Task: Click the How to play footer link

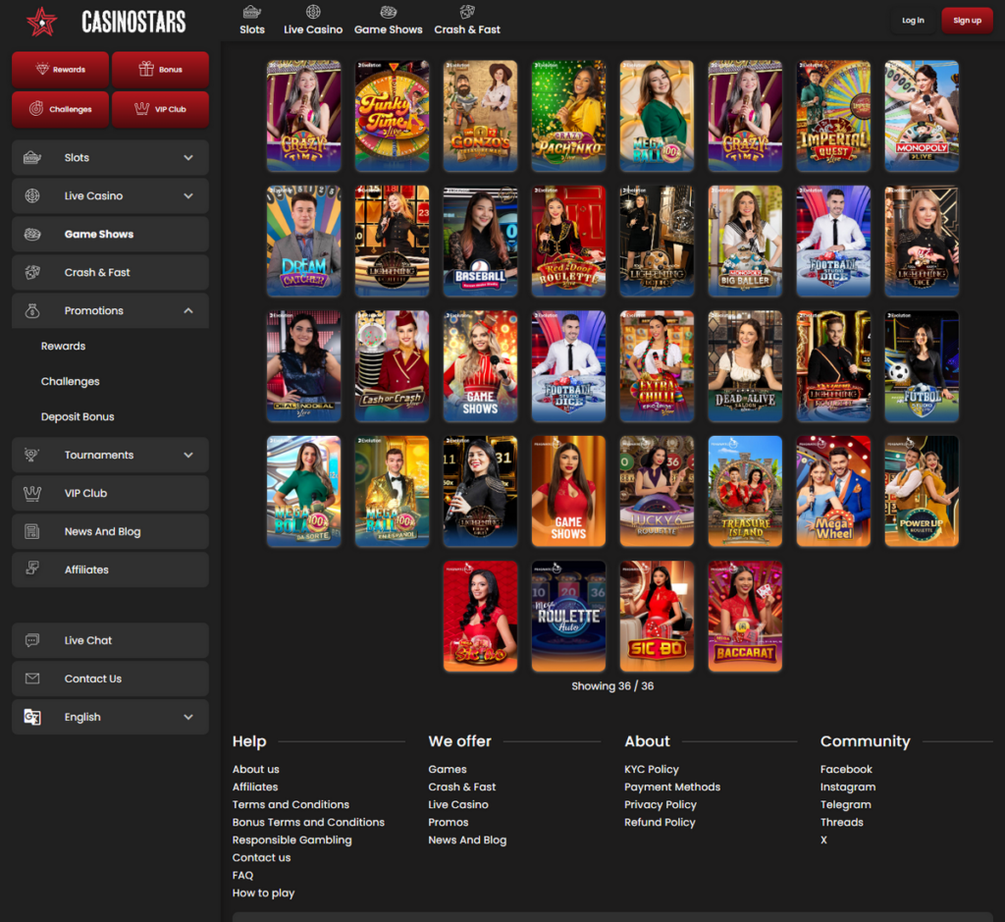Action: point(263,893)
